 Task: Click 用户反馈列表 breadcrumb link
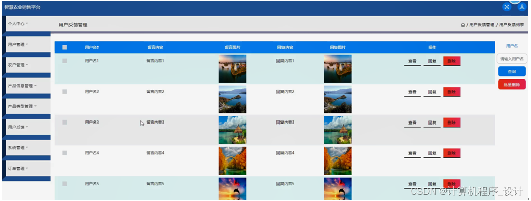point(511,25)
